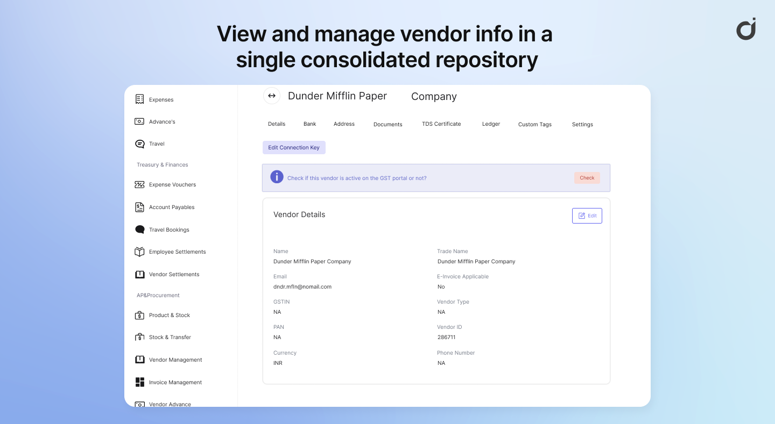Click the GST portal check message text
The width and height of the screenshot is (775, 424).
pyautogui.click(x=357, y=178)
